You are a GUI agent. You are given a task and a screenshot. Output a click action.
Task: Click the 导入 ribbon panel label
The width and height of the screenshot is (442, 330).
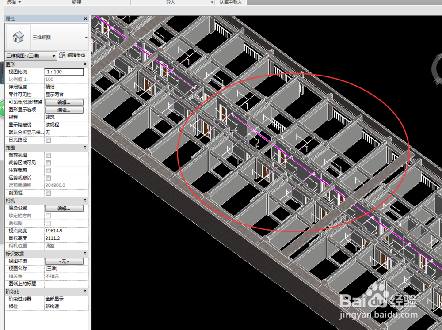(x=170, y=2)
